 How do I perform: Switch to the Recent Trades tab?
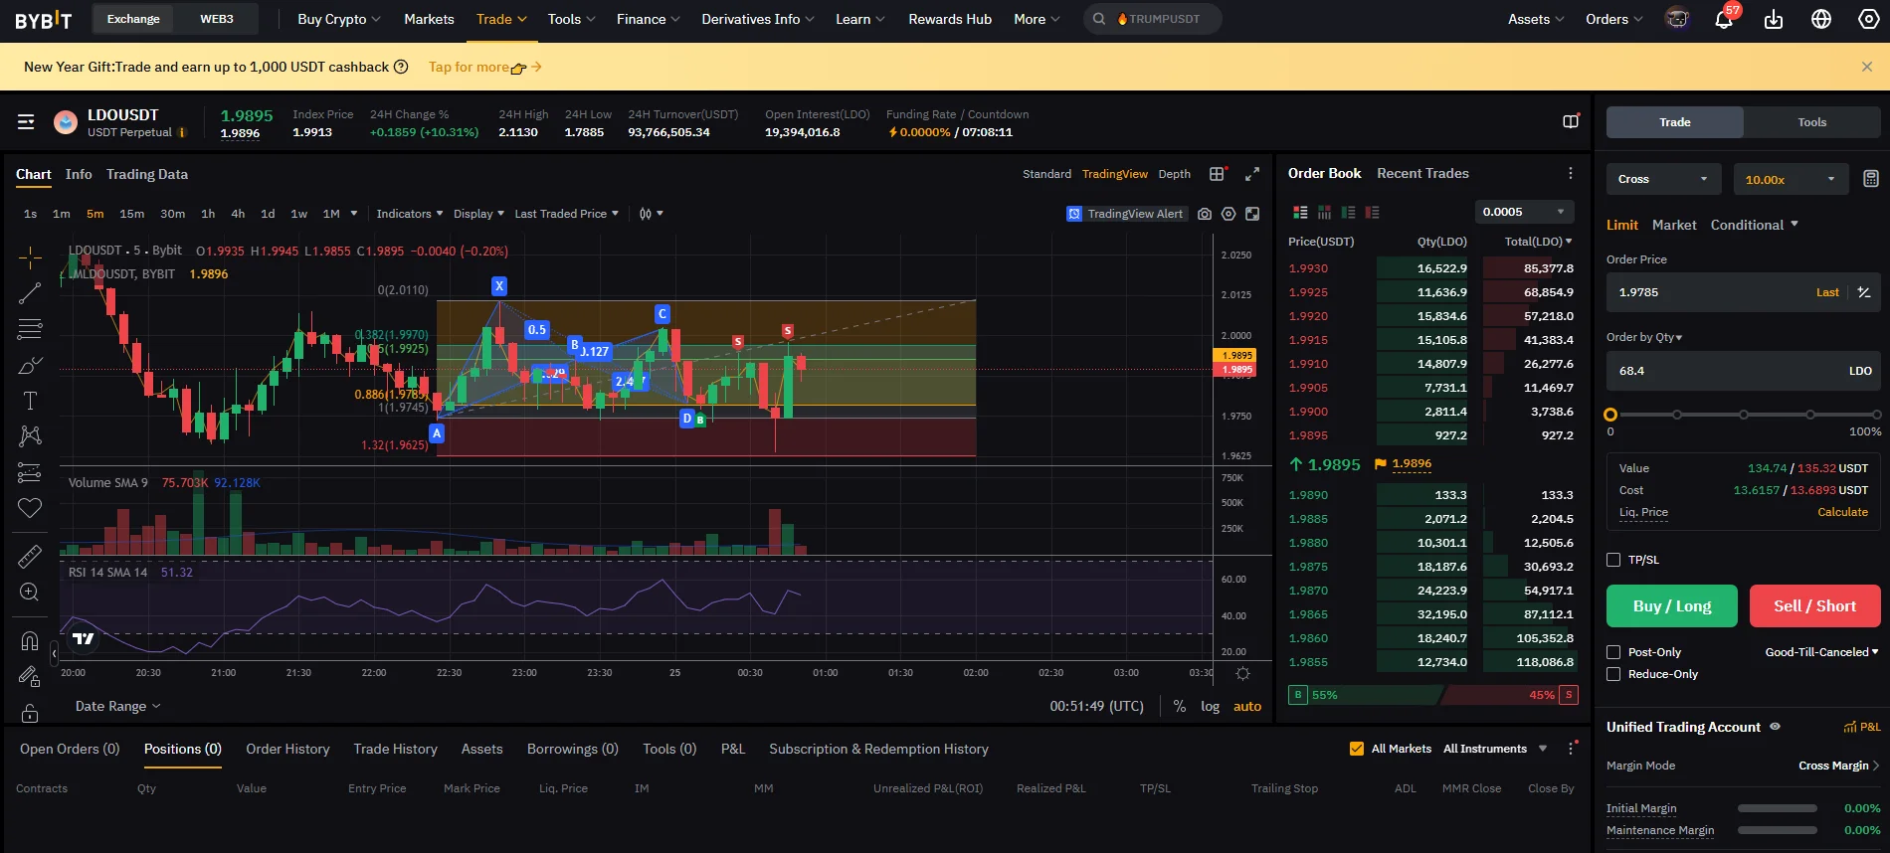click(x=1422, y=173)
